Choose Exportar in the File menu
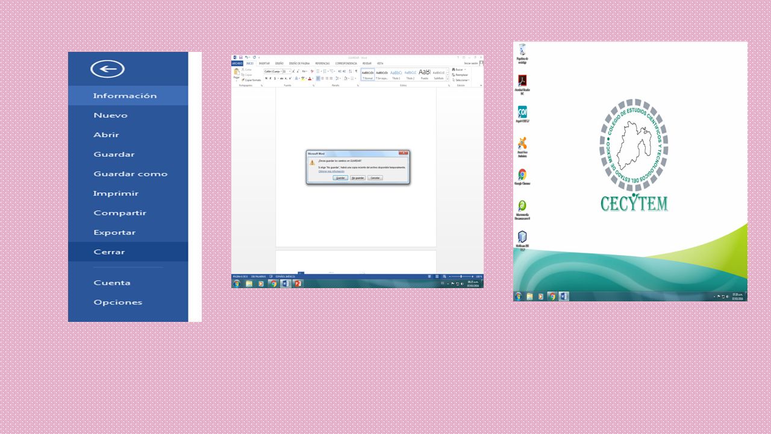The height and width of the screenshot is (434, 771). pos(128,232)
